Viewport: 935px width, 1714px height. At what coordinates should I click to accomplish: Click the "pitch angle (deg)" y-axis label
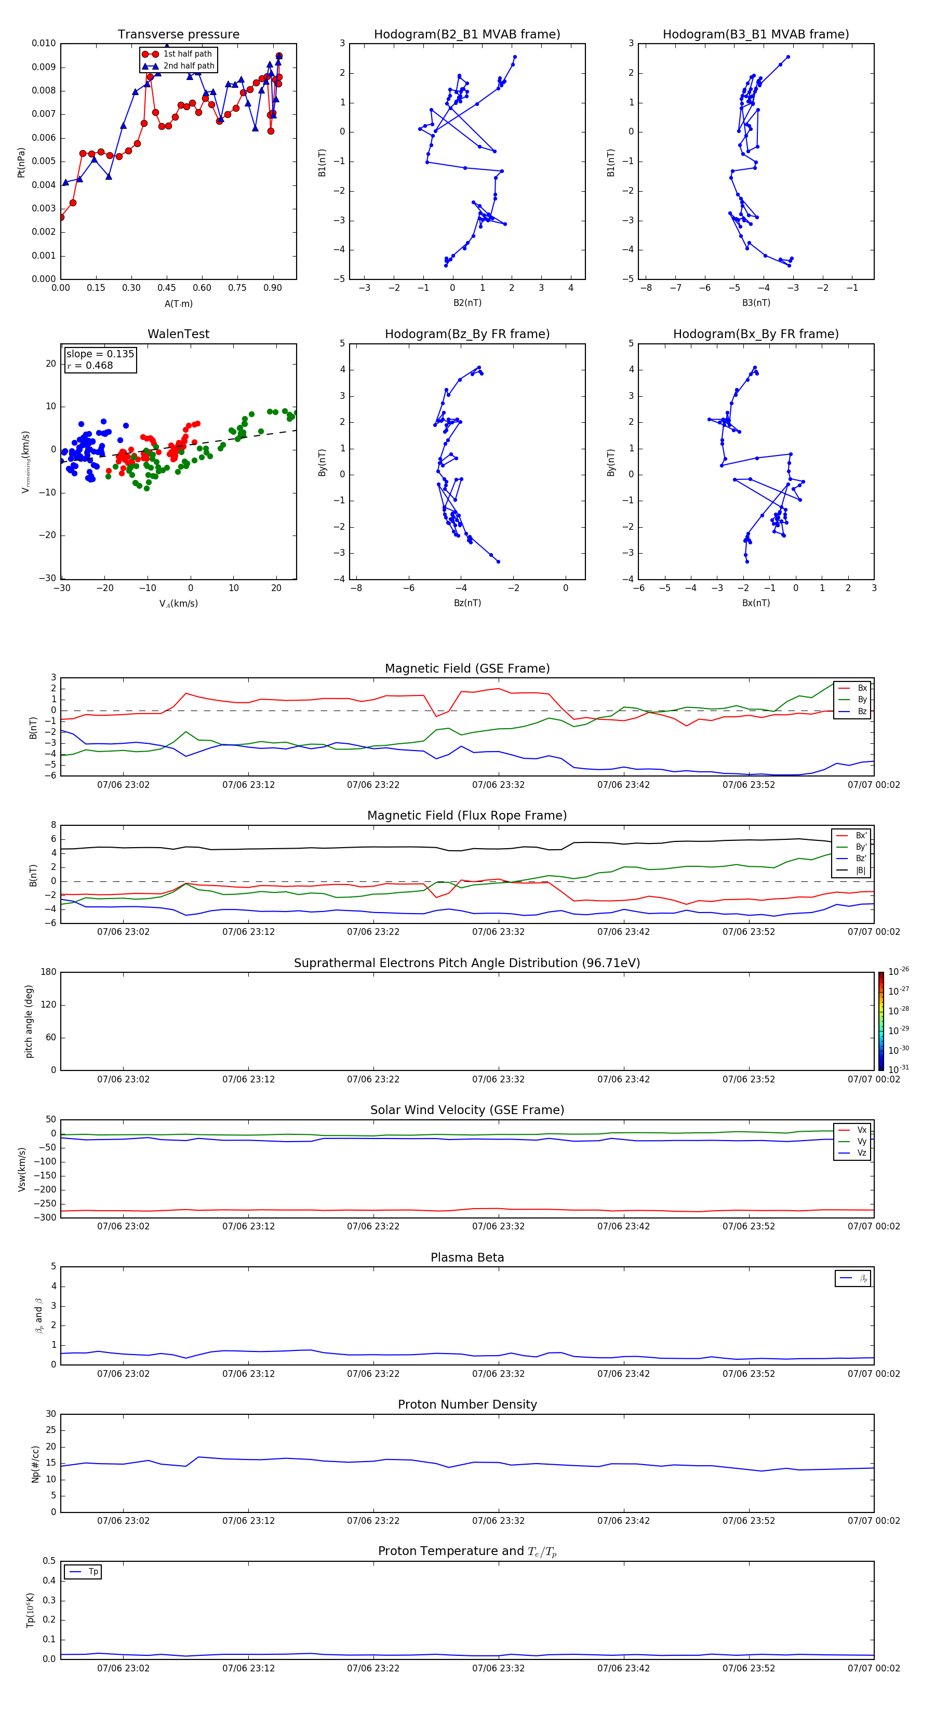point(29,1021)
